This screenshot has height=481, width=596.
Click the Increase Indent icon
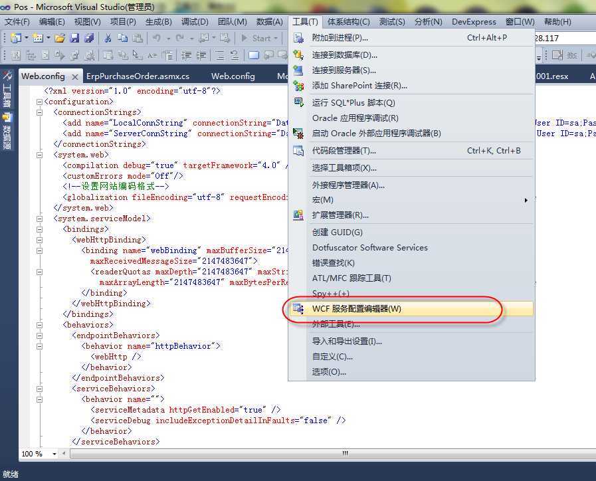(x=201, y=55)
